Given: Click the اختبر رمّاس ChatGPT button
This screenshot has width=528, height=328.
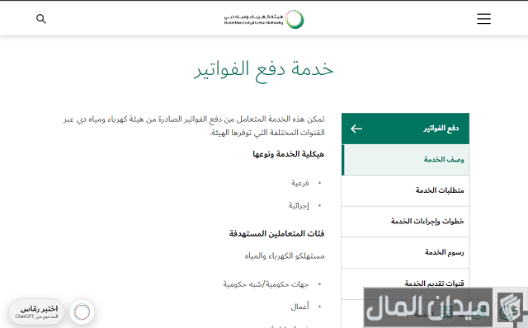Looking at the screenshot, I should click(x=36, y=312).
